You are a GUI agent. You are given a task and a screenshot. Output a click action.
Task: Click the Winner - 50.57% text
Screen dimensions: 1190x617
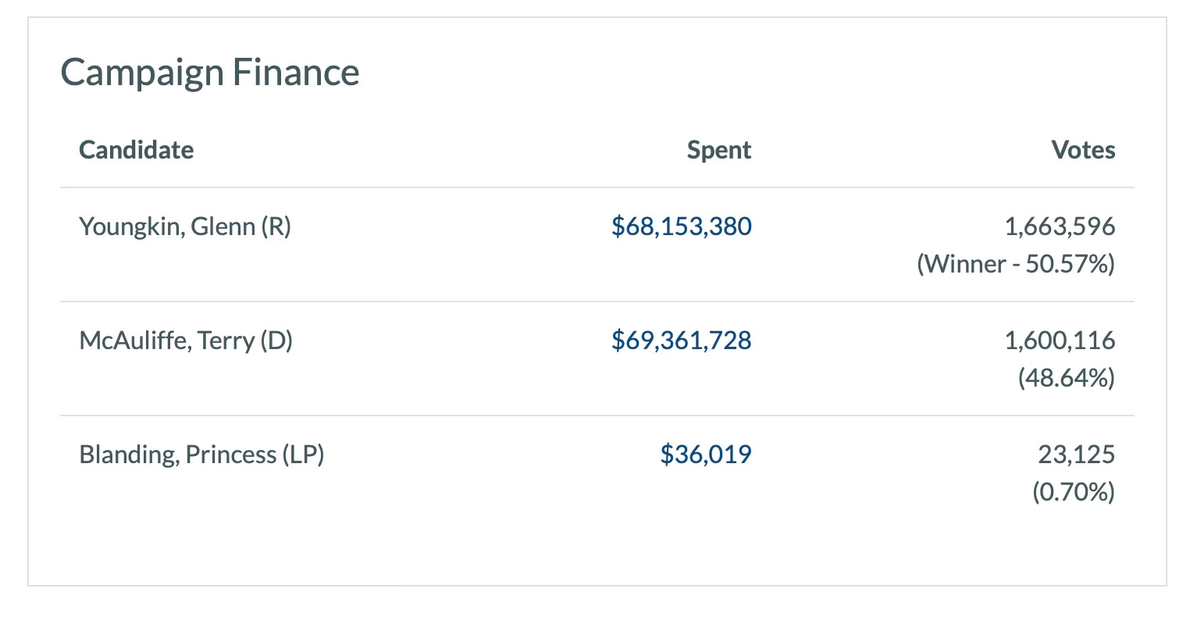[x=1016, y=264]
